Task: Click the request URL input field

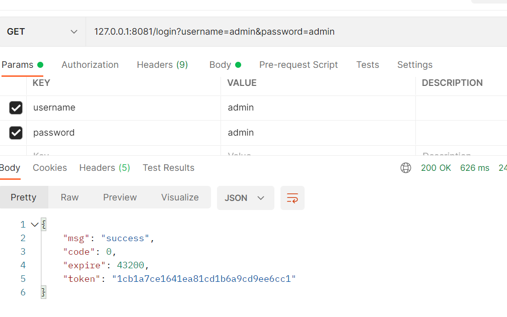Action: [296, 32]
